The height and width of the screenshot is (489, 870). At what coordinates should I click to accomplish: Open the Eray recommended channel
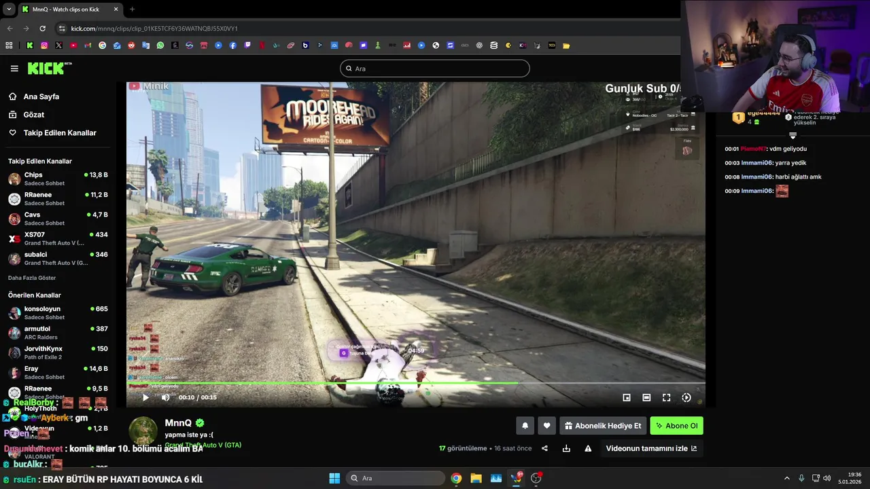click(58, 372)
